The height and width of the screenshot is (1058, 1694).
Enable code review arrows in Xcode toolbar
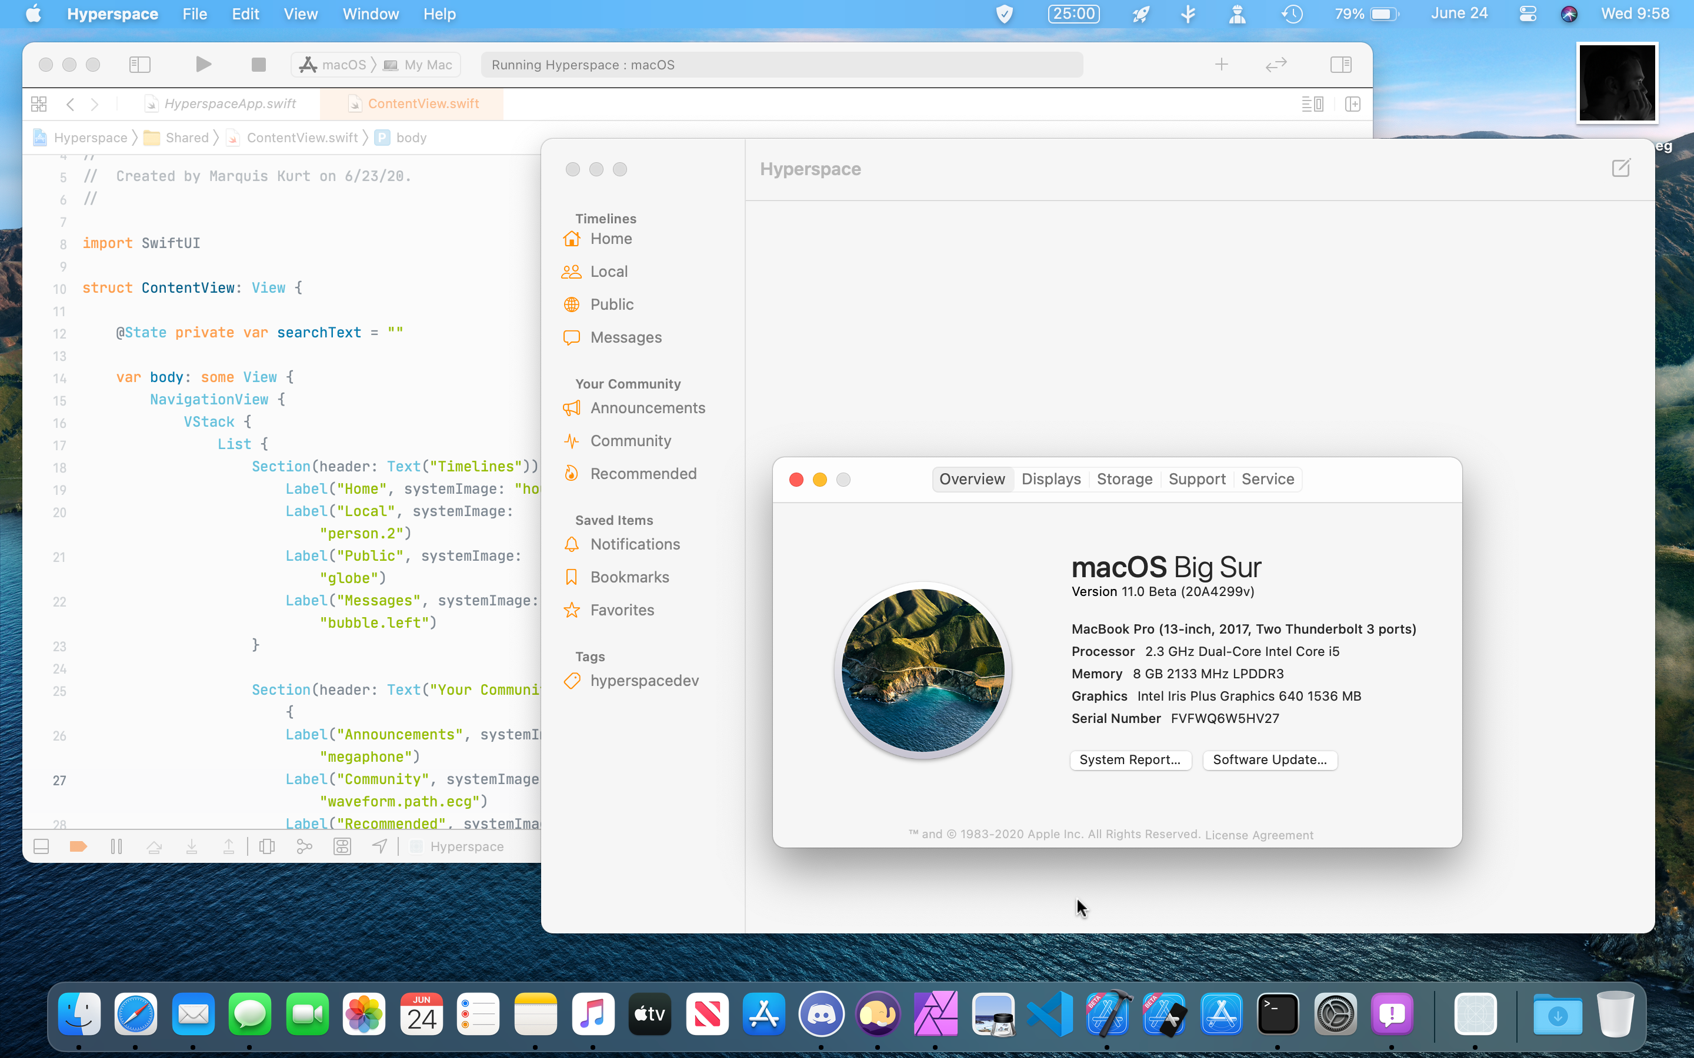click(1276, 65)
